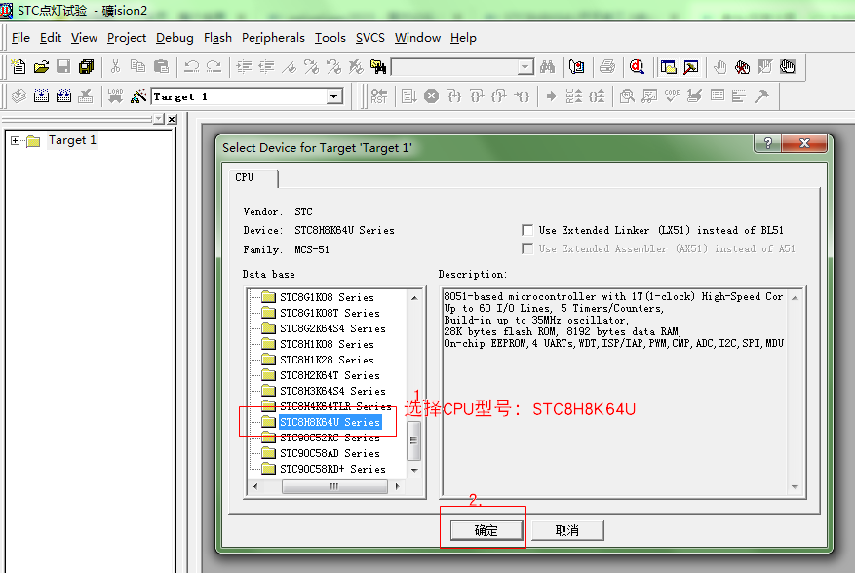Expand the Target 1 tree node

pos(16,141)
